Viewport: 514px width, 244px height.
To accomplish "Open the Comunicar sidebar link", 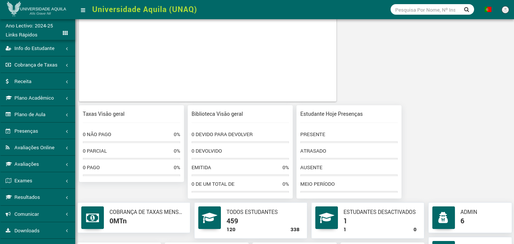I will (x=26, y=214).
